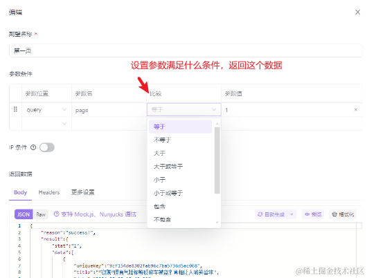Switch to the Headers tab
The image size is (367, 278).
(x=49, y=192)
